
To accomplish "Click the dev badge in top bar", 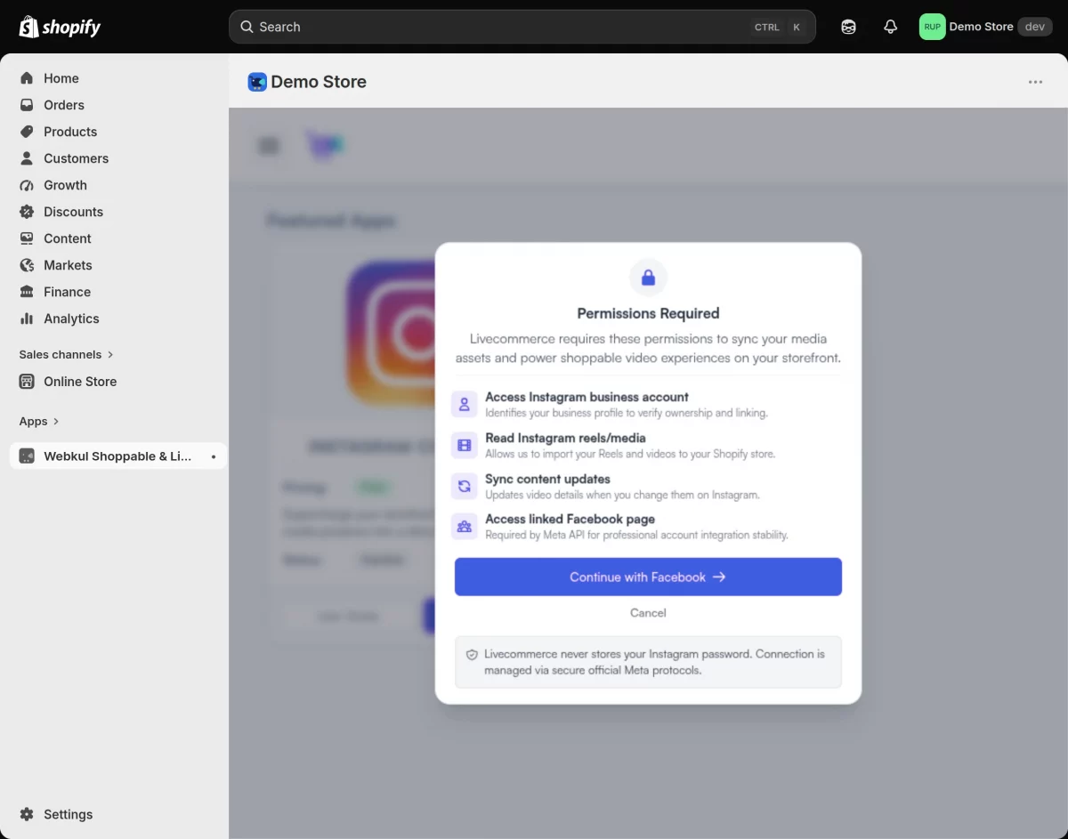I will coord(1034,27).
